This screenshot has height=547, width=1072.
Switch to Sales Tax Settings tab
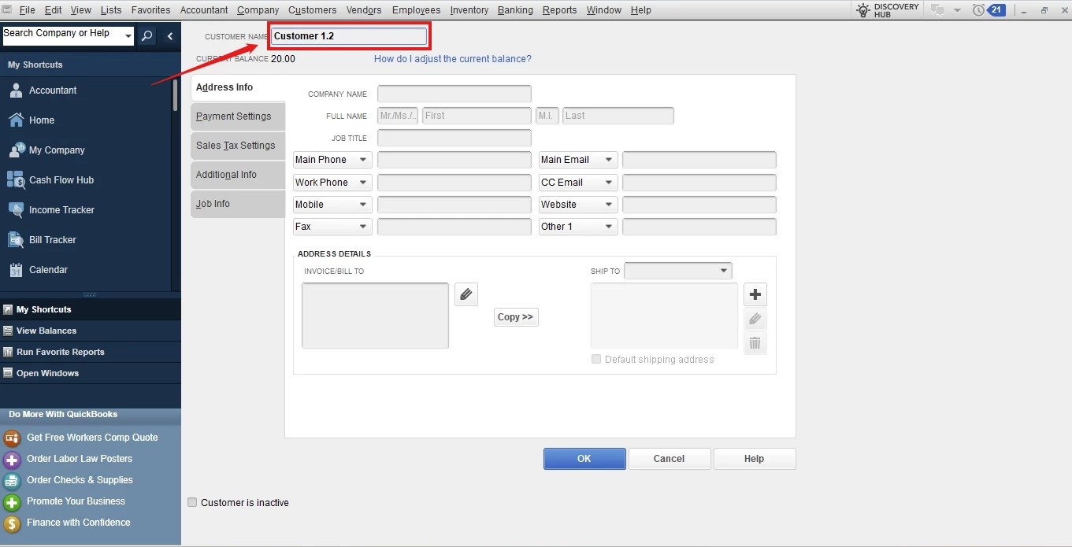238,145
